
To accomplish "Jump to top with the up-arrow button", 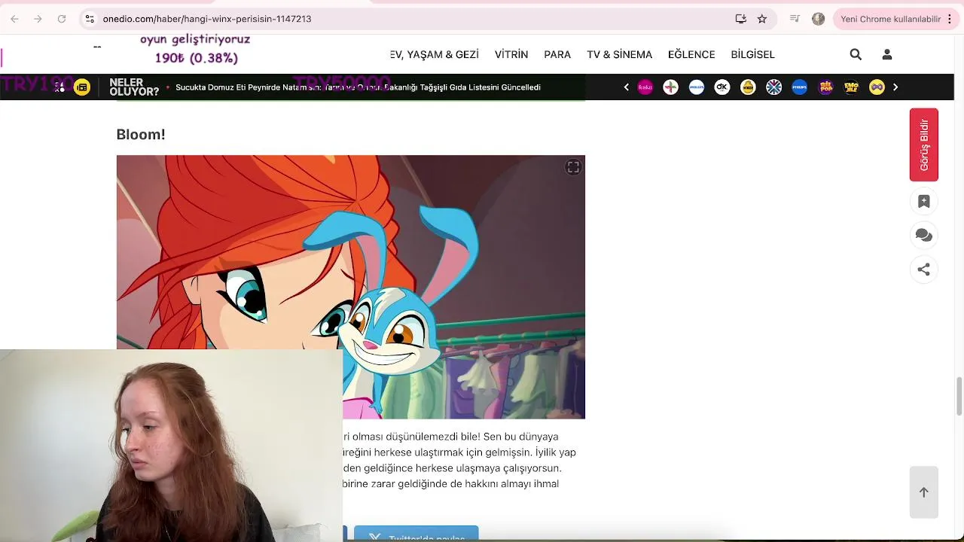I will coord(924,492).
